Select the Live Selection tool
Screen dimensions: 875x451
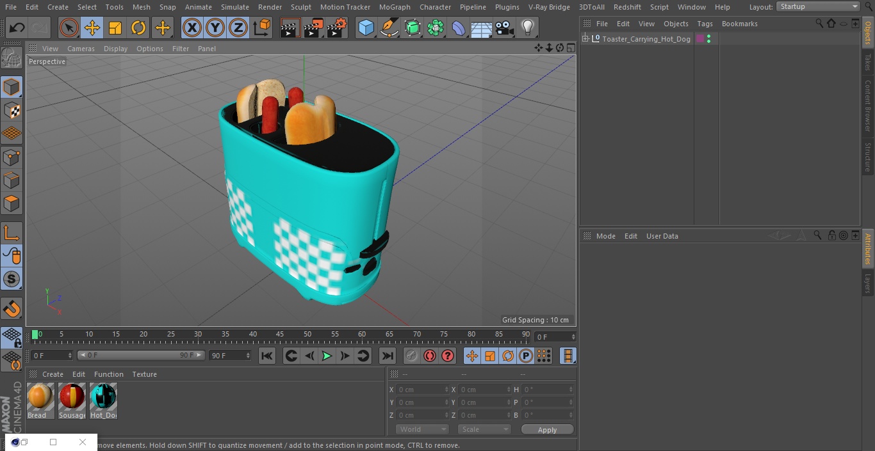pyautogui.click(x=69, y=28)
